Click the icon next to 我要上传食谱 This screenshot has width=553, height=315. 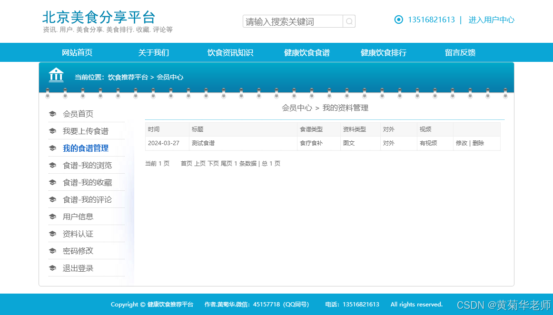[52, 130]
